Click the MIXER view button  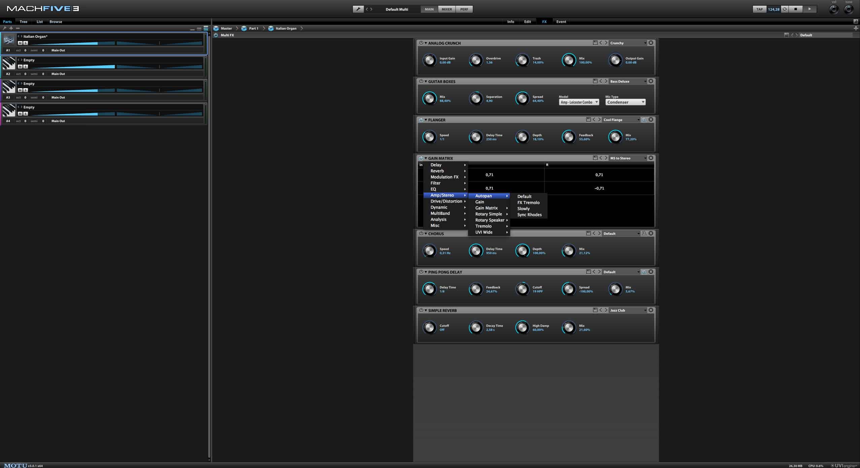point(446,9)
